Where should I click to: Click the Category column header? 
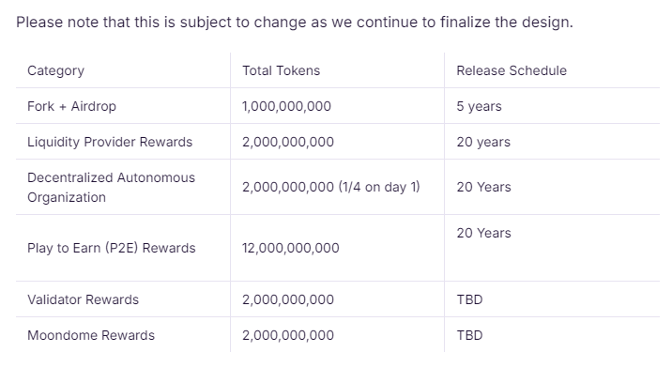[55, 70]
